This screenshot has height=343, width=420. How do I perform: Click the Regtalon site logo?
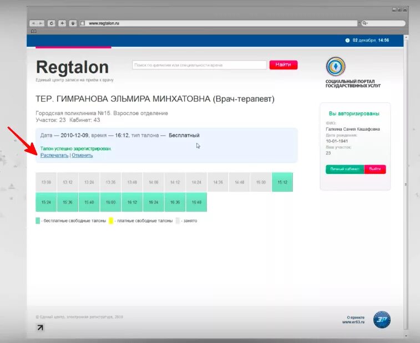[72, 67]
